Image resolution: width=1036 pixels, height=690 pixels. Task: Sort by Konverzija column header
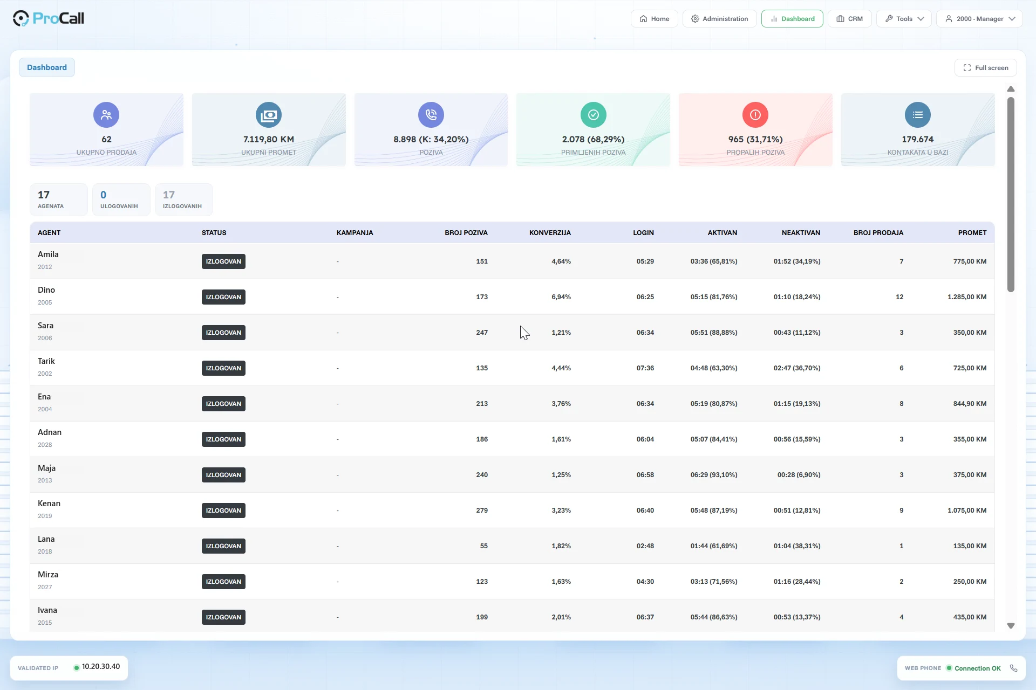[x=550, y=233]
